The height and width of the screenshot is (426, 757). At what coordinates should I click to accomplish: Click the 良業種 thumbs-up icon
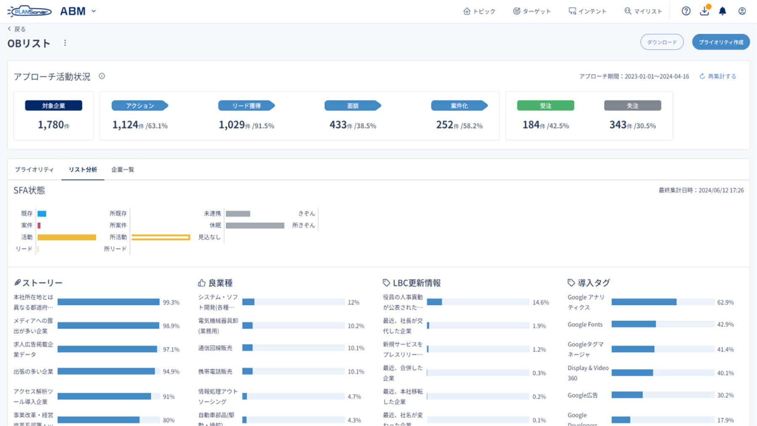pyautogui.click(x=202, y=283)
